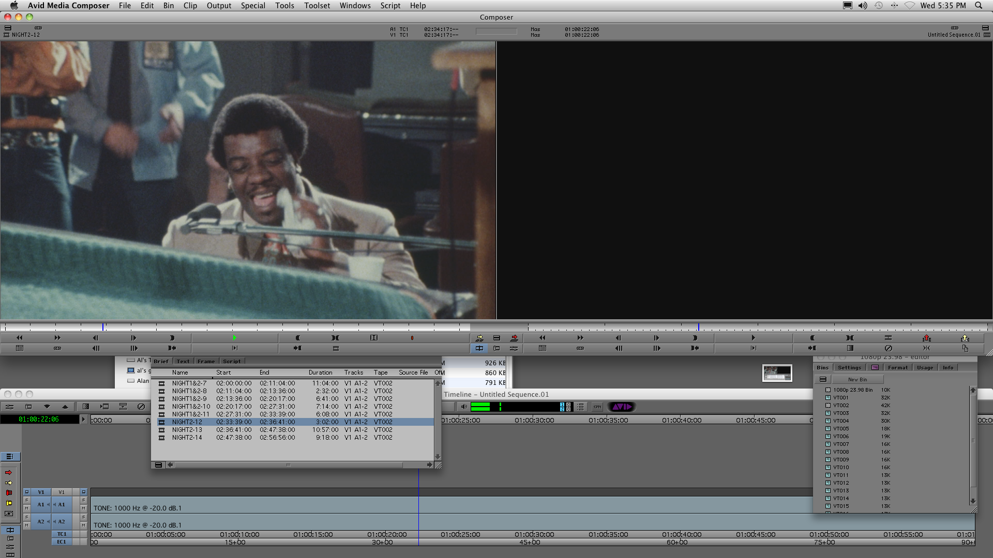
Task: Select red Lift/Overwrite segment arrow in timeline palette
Action: 9,473
